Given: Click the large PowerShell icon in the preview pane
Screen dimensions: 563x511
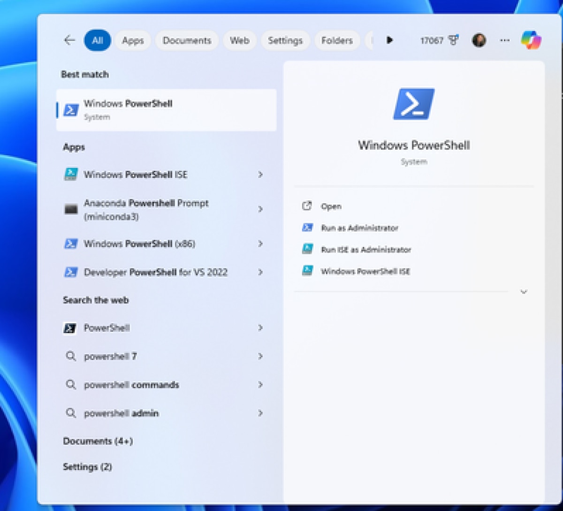Looking at the screenshot, I should point(414,104).
